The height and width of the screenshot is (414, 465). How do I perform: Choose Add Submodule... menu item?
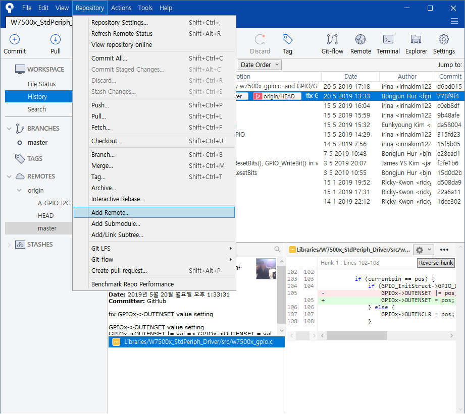coord(154,224)
